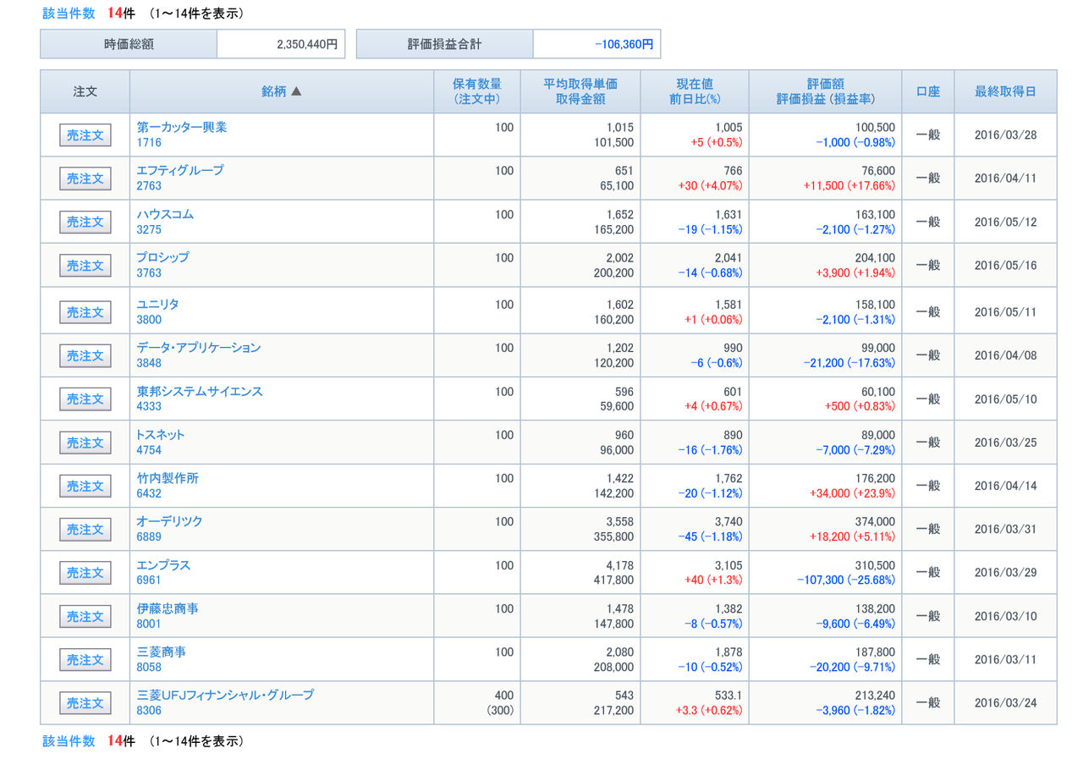
Task: Open the 伊藤忠商事 stock link
Action: tap(168, 608)
